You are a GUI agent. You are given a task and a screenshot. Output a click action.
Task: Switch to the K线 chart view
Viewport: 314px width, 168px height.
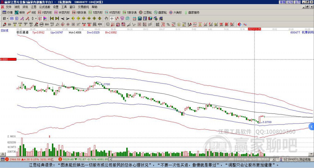(x=31, y=12)
